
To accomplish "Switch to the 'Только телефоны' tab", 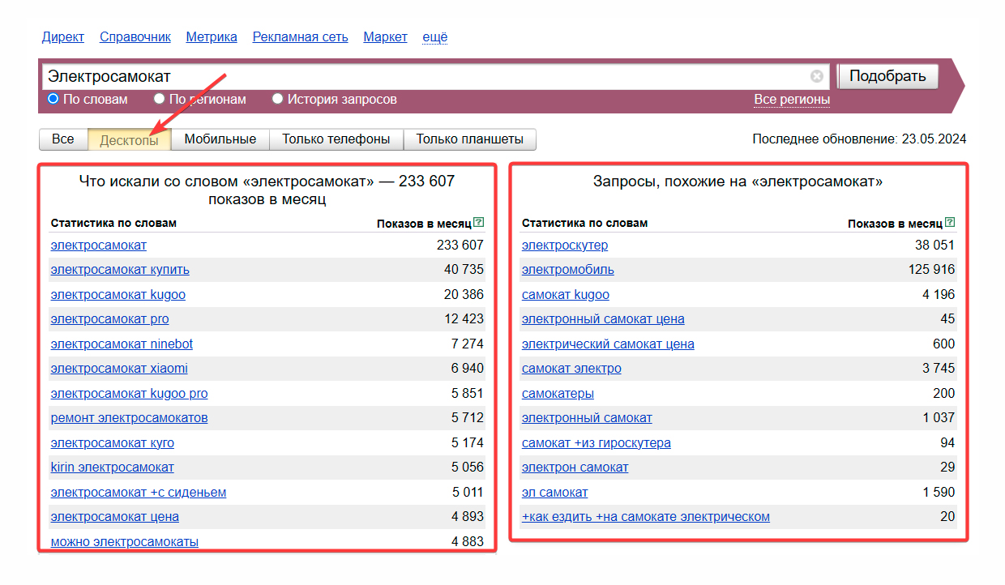I will pyautogui.click(x=336, y=139).
